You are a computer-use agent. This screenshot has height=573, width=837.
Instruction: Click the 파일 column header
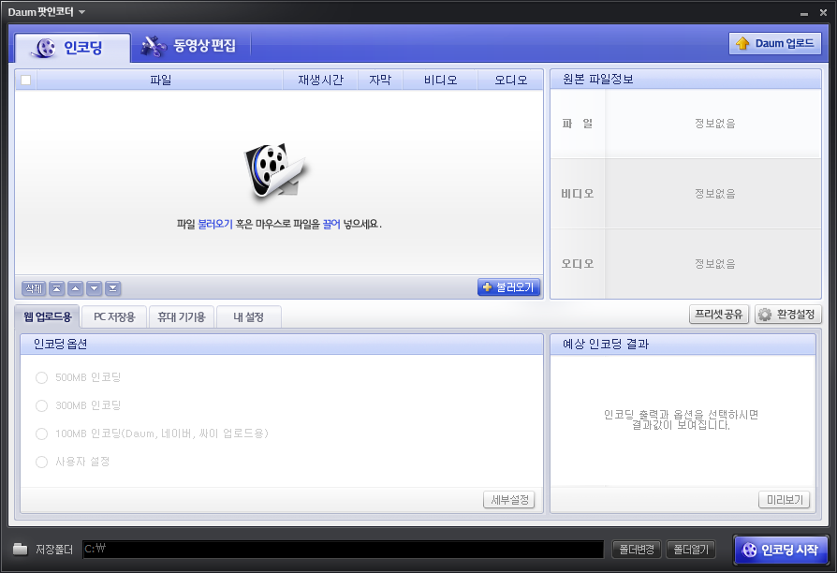pyautogui.click(x=160, y=81)
